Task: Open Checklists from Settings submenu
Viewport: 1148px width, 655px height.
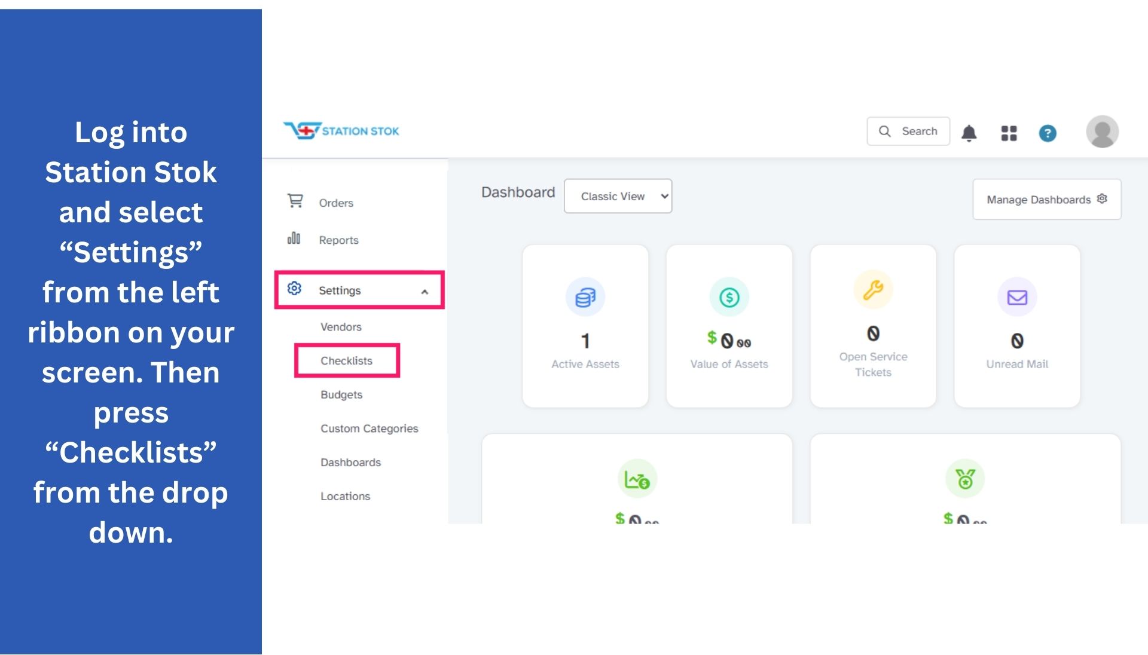Action: [x=346, y=360]
